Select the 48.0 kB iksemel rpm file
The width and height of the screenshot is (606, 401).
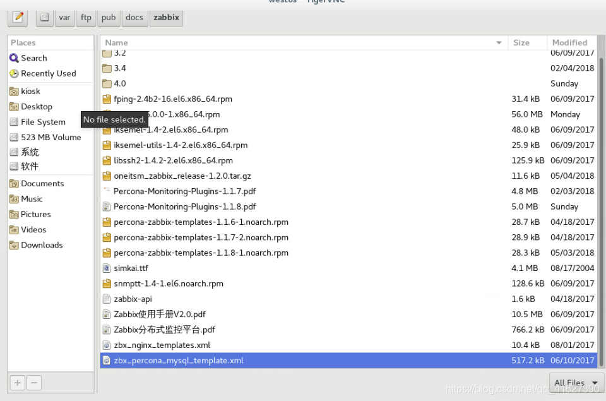348,130
